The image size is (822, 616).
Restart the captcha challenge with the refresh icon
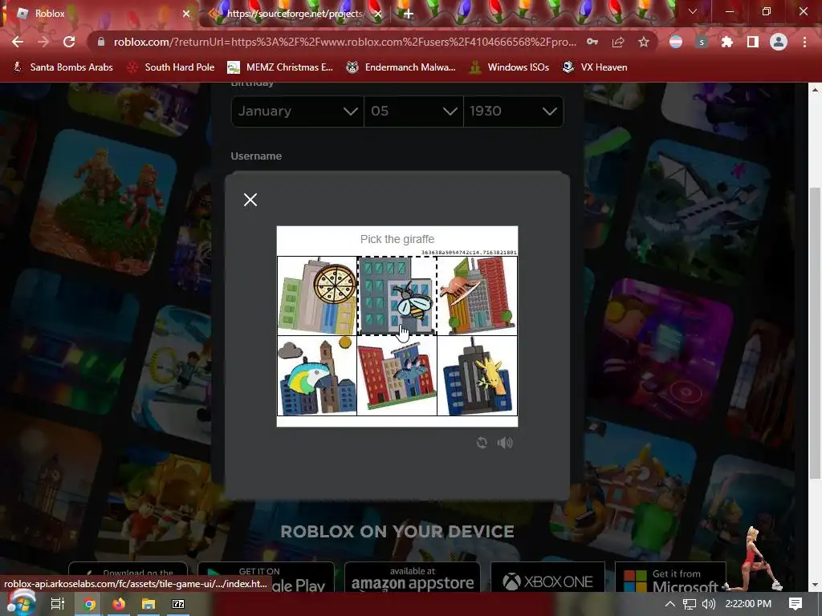[482, 443]
